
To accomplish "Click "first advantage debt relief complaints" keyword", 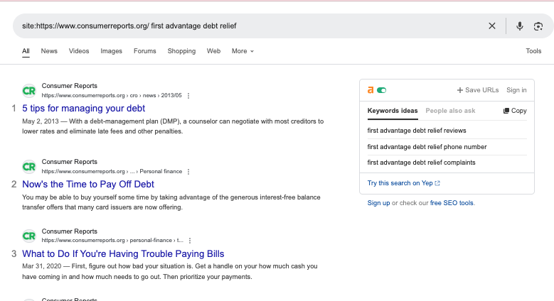I will point(422,163).
